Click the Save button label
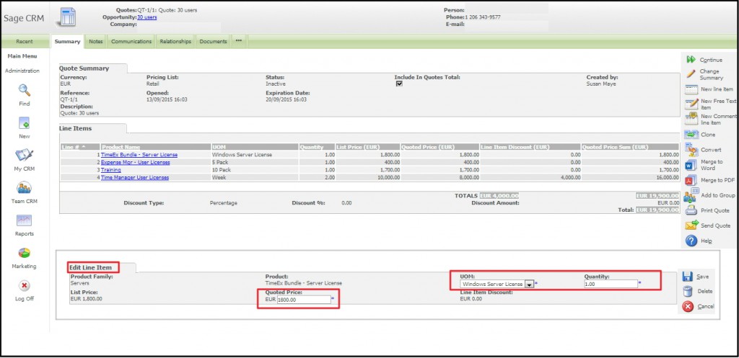 pyautogui.click(x=702, y=277)
